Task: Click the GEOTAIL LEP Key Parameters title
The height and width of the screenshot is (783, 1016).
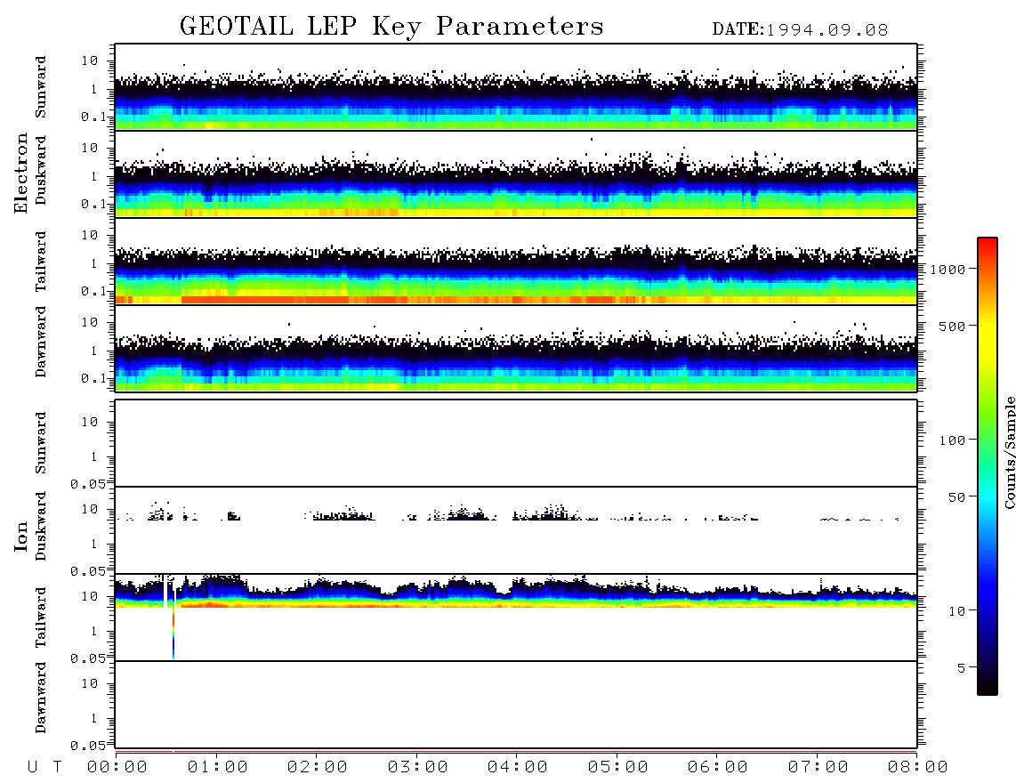Action: click(391, 28)
